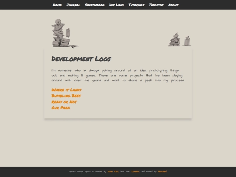Follow the author name link in footer
Image resolution: width=236 pixels, height=177 pixels.
(x=113, y=172)
